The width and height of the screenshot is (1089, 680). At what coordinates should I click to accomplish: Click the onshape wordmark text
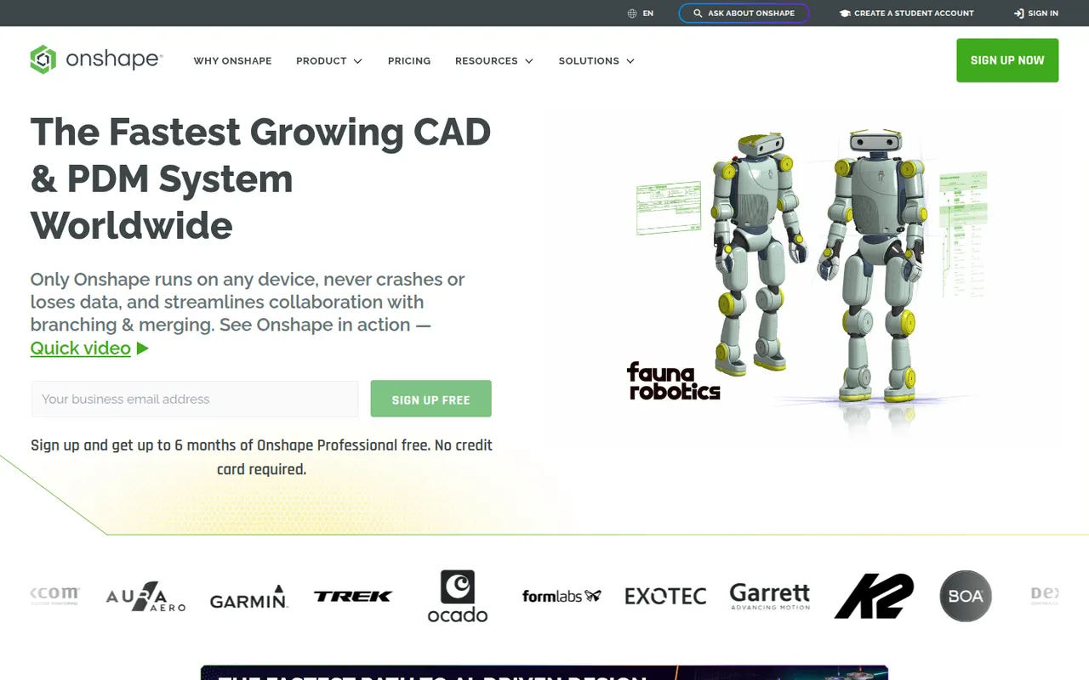(x=114, y=59)
